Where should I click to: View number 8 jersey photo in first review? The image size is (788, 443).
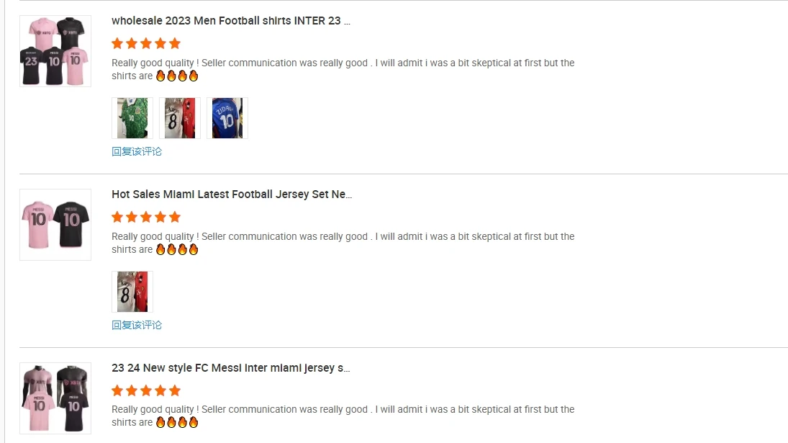tap(180, 118)
